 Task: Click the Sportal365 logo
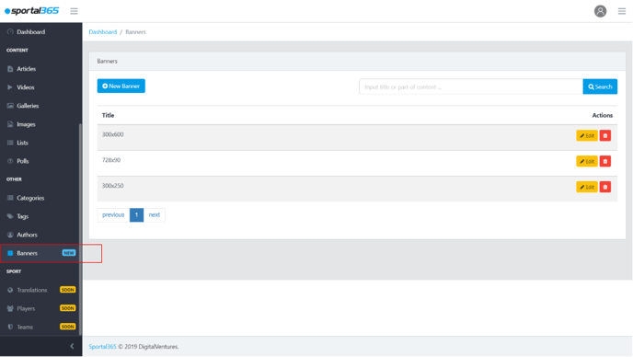(31, 11)
